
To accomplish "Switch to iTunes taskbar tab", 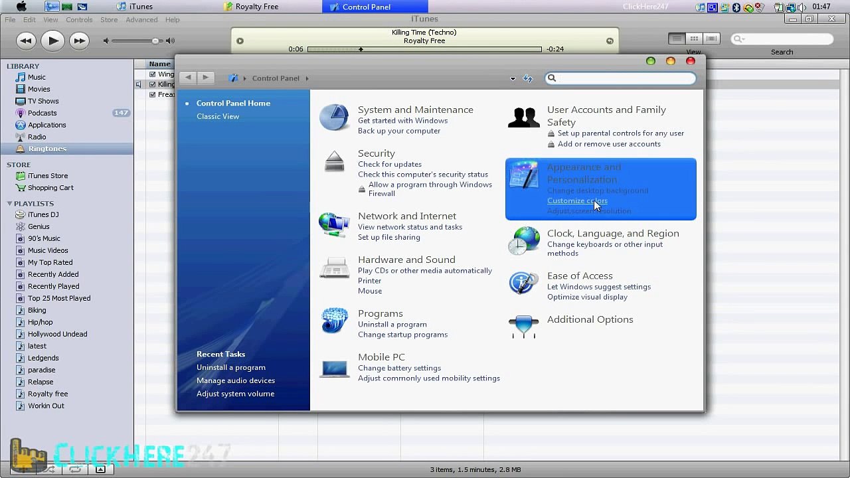I will [135, 7].
